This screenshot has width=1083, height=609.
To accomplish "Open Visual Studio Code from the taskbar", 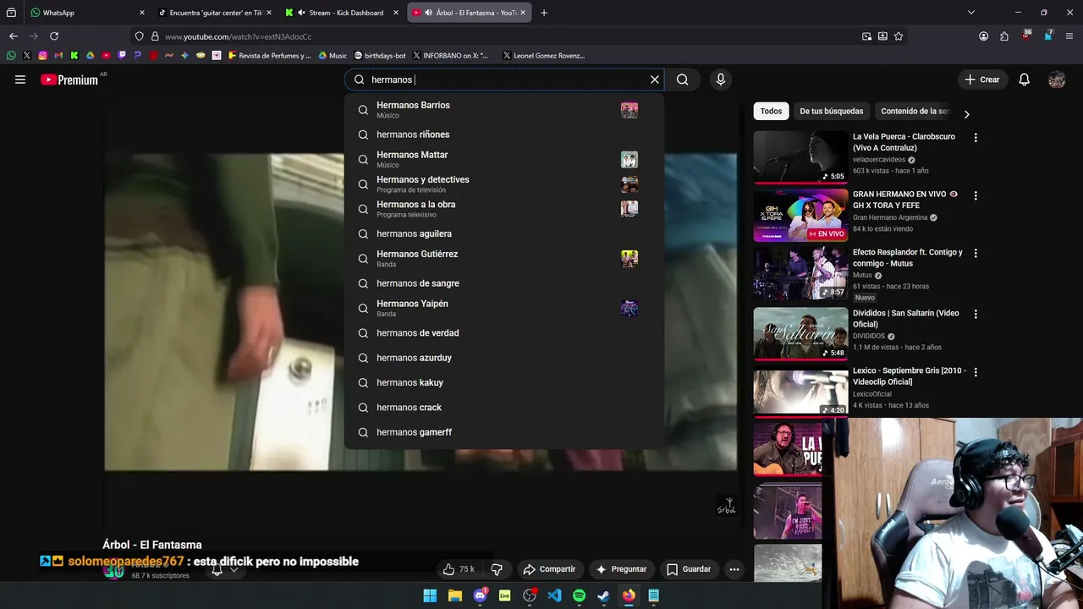I will (554, 595).
